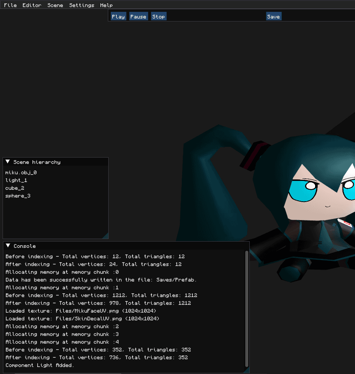Click the Save button

click(273, 16)
